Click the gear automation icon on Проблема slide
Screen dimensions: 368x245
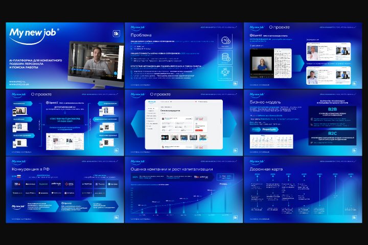click(225, 73)
